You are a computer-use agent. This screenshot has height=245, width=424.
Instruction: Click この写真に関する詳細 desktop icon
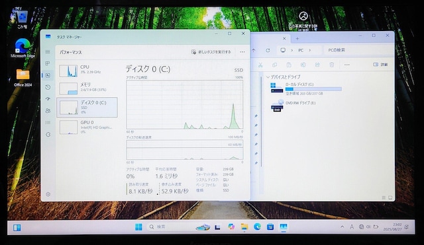point(303,20)
